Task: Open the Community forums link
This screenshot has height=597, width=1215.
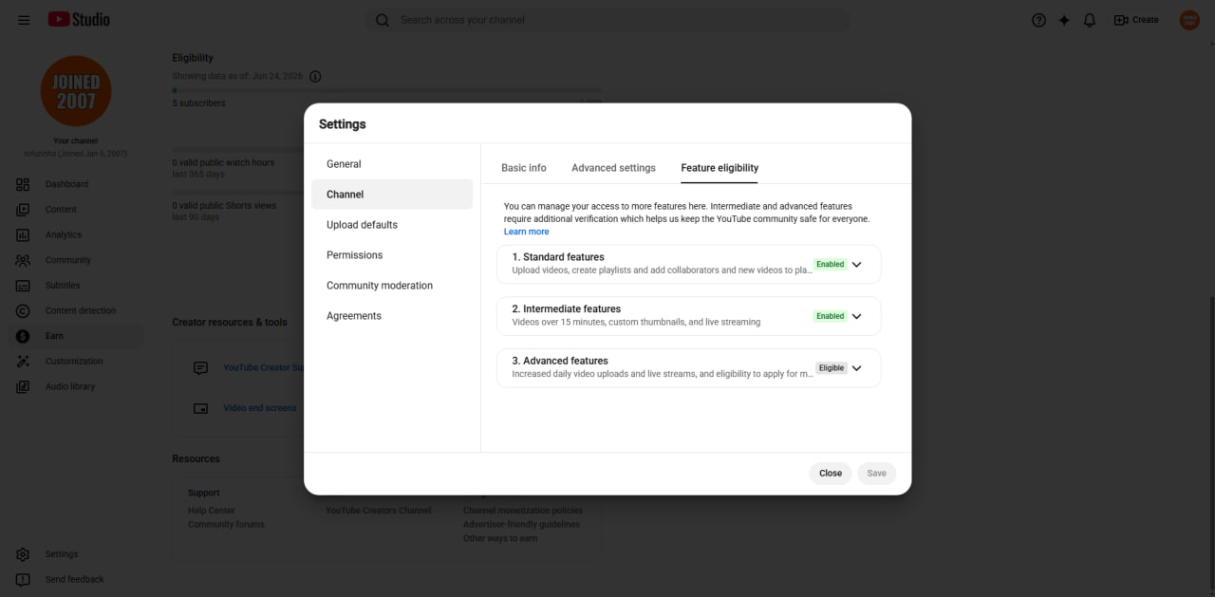Action: [x=226, y=525]
